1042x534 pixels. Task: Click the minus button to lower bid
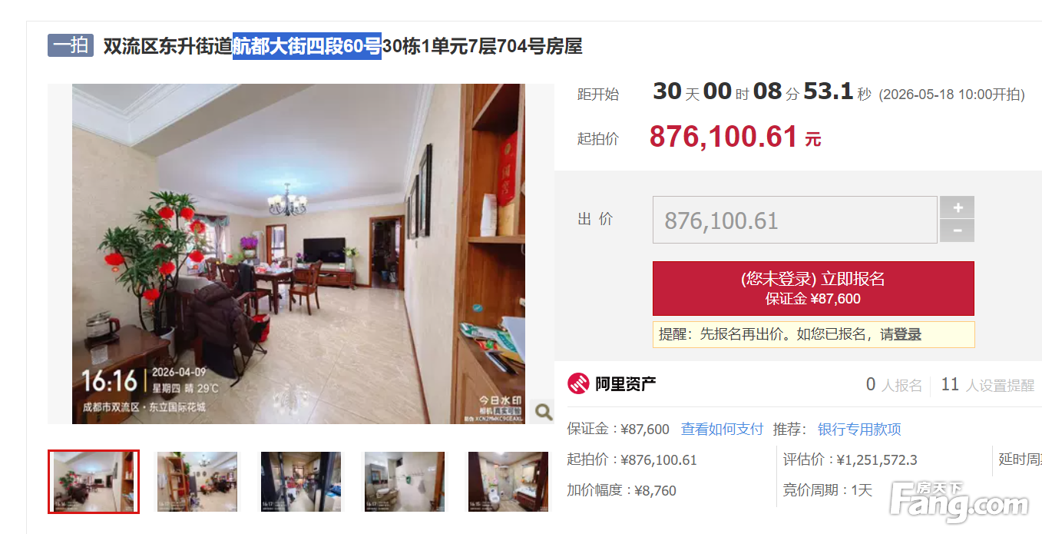point(957,231)
